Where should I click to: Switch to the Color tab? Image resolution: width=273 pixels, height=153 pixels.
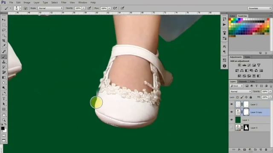click(232, 16)
